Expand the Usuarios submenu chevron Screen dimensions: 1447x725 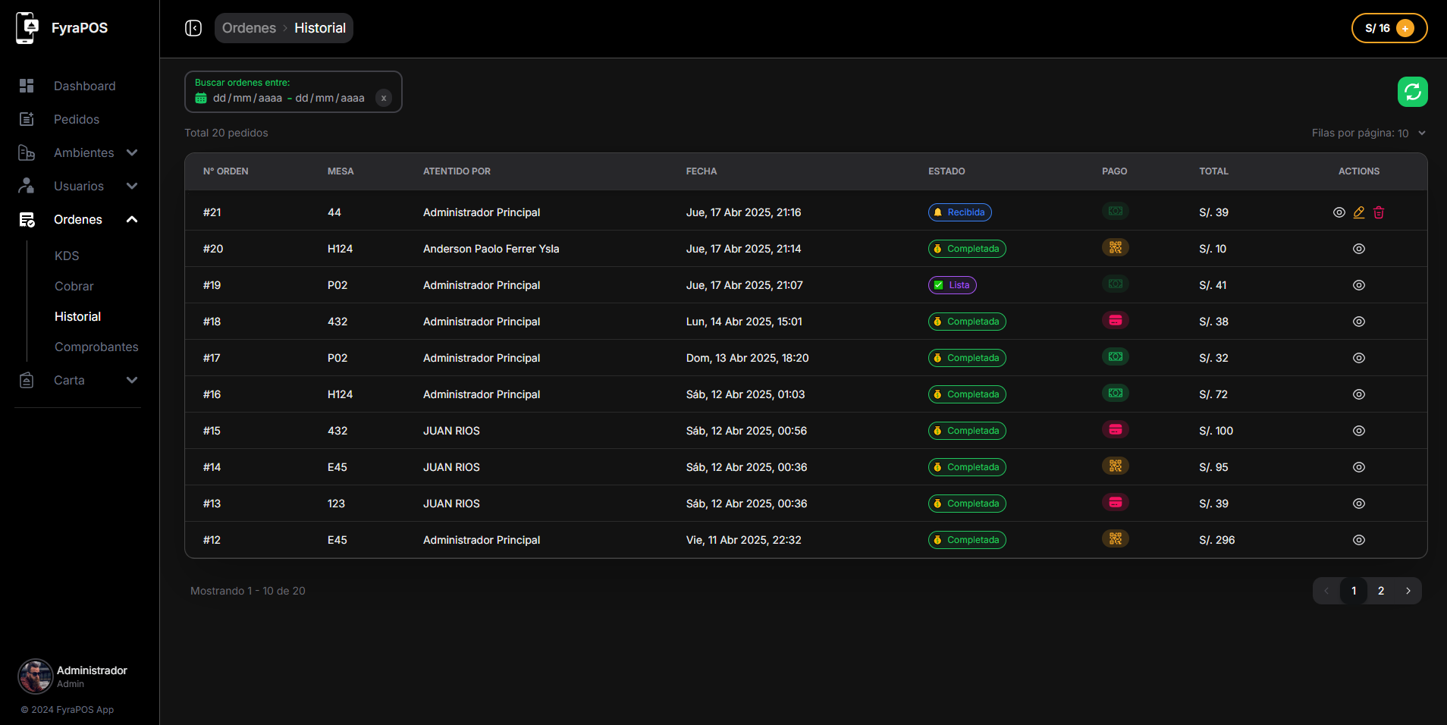tap(132, 186)
